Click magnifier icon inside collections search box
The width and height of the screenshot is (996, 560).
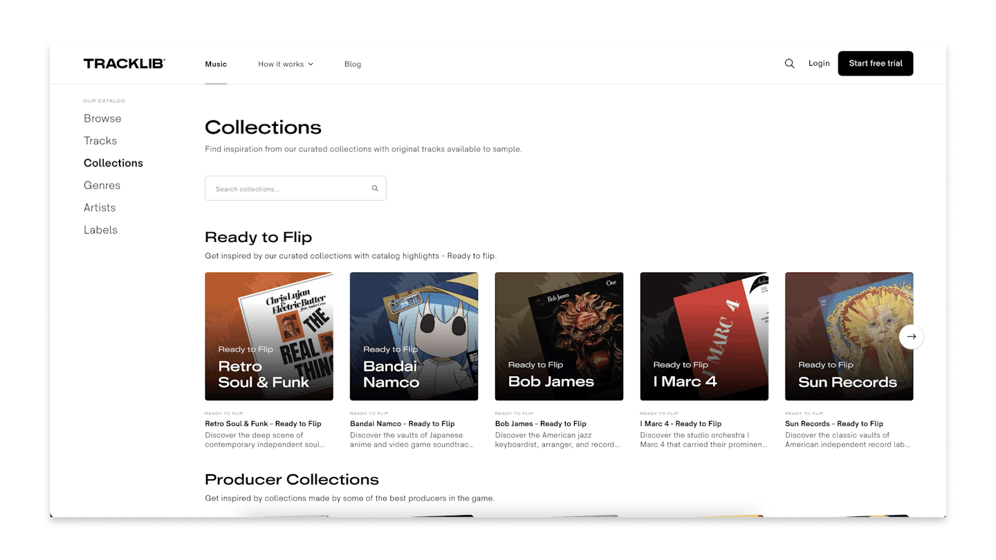[375, 188]
